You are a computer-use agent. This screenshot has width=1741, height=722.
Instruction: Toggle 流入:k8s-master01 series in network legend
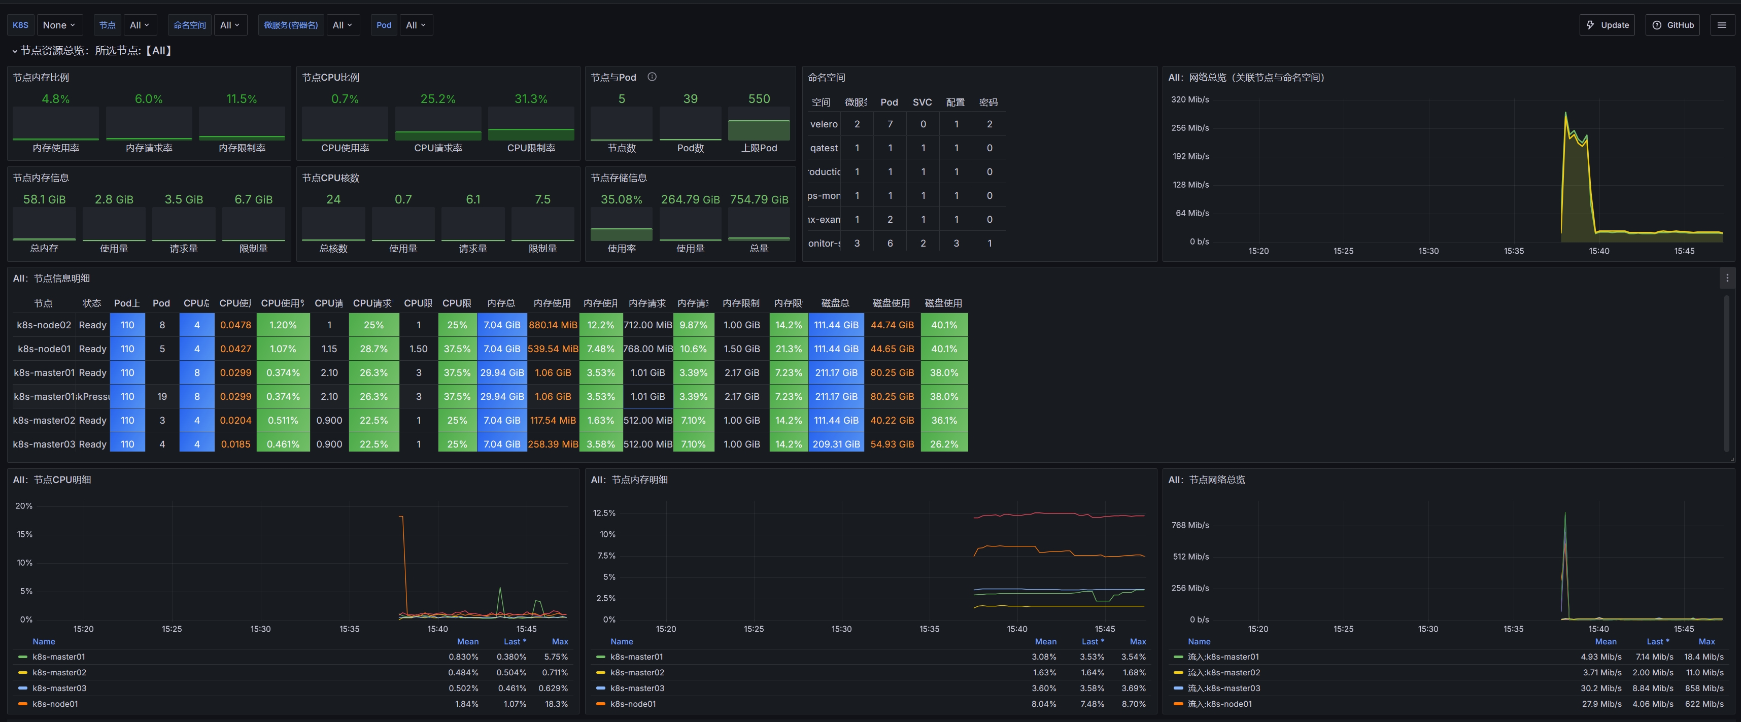click(x=1223, y=657)
